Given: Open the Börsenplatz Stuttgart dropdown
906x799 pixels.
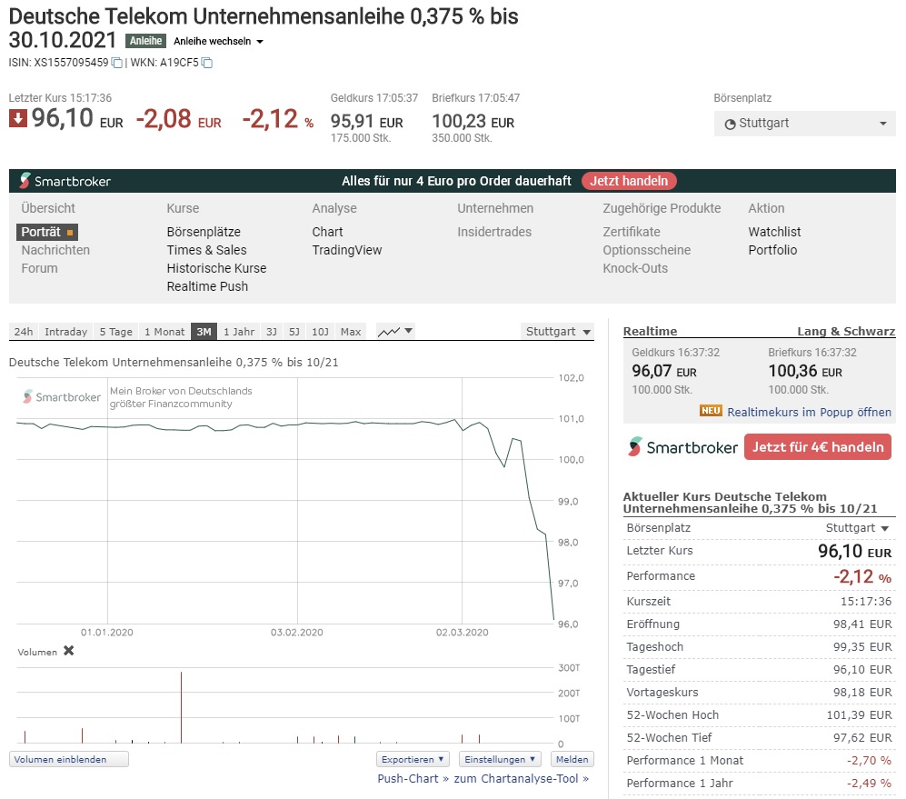Looking at the screenshot, I should click(804, 124).
